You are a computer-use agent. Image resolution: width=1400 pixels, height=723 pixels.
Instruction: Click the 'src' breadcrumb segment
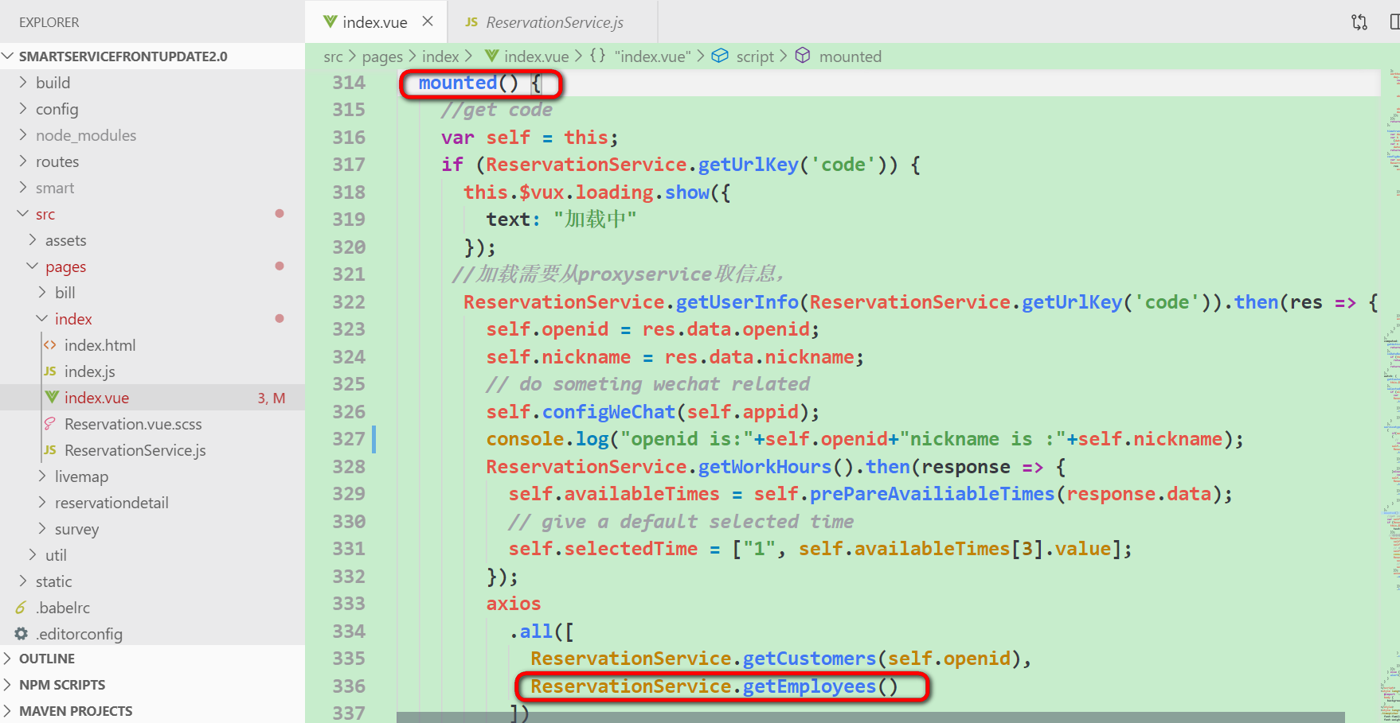click(x=333, y=56)
